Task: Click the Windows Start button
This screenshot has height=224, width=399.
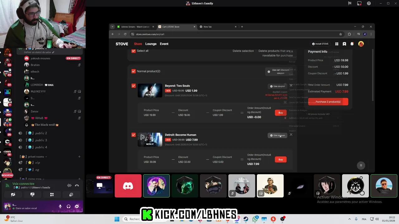Action: [x=117, y=219]
